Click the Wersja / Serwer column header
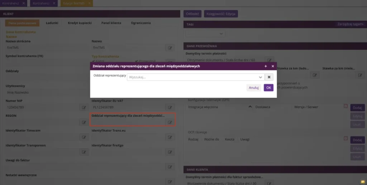 [x=306, y=107]
